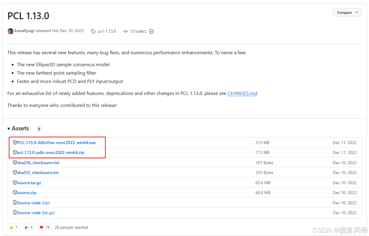Open the CHANGES.md link

coord(242,93)
